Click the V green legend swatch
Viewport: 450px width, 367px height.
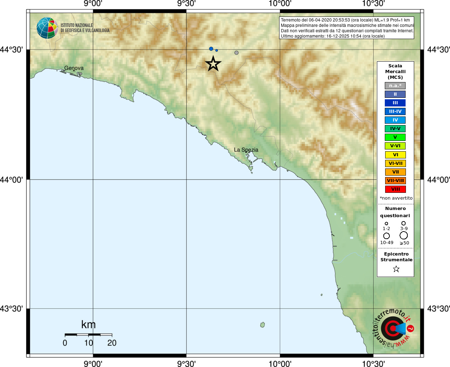(395, 137)
